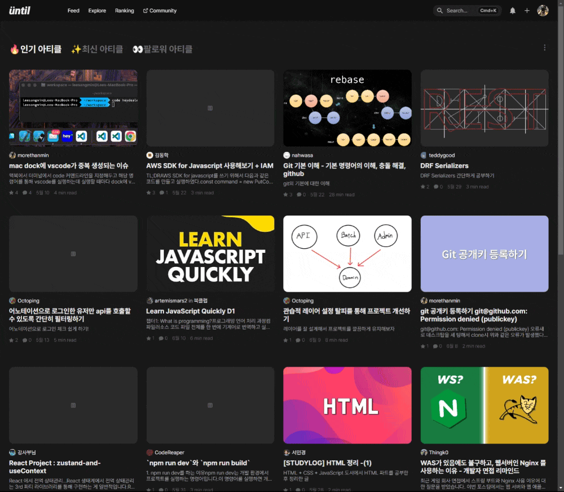This screenshot has height=492, width=564.
Task: Click Thingk0 author avatar
Action: pos(424,453)
